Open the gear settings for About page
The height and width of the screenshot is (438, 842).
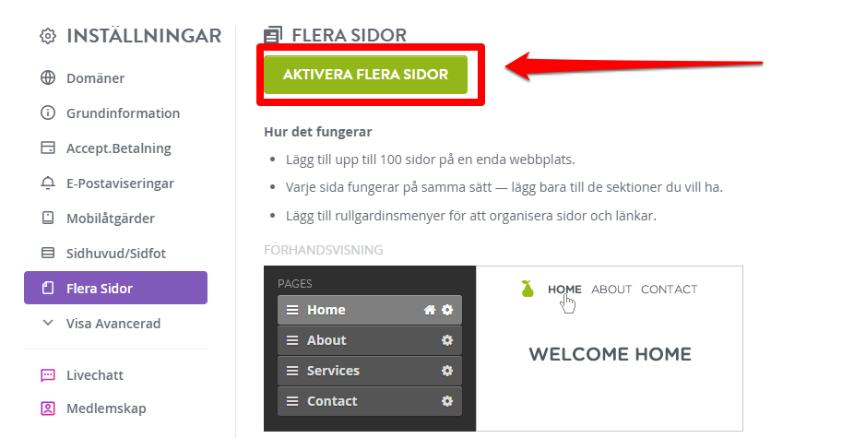coord(446,340)
